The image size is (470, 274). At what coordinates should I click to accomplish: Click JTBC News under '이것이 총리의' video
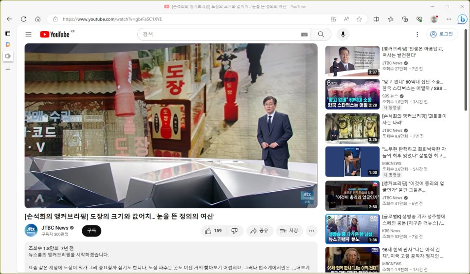(392, 198)
